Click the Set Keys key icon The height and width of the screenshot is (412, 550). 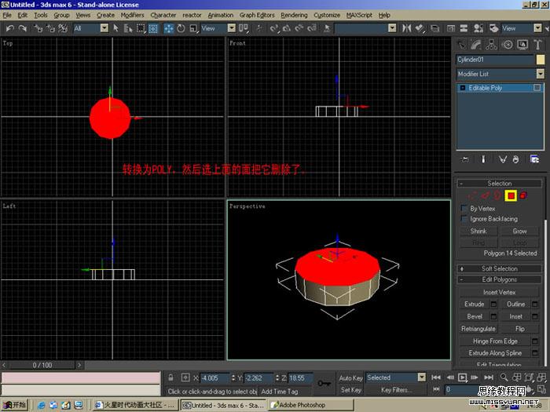324,383
